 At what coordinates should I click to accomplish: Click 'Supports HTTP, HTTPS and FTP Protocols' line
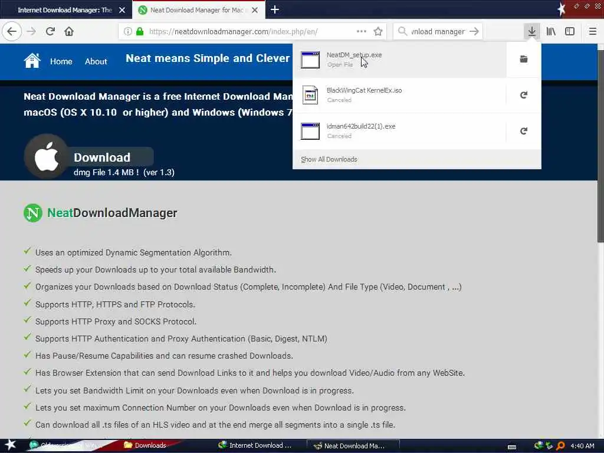pos(115,304)
